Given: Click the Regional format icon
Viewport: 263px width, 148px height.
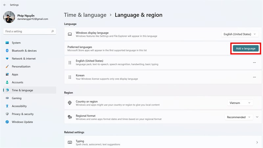Looking at the screenshot, I should [70, 117].
